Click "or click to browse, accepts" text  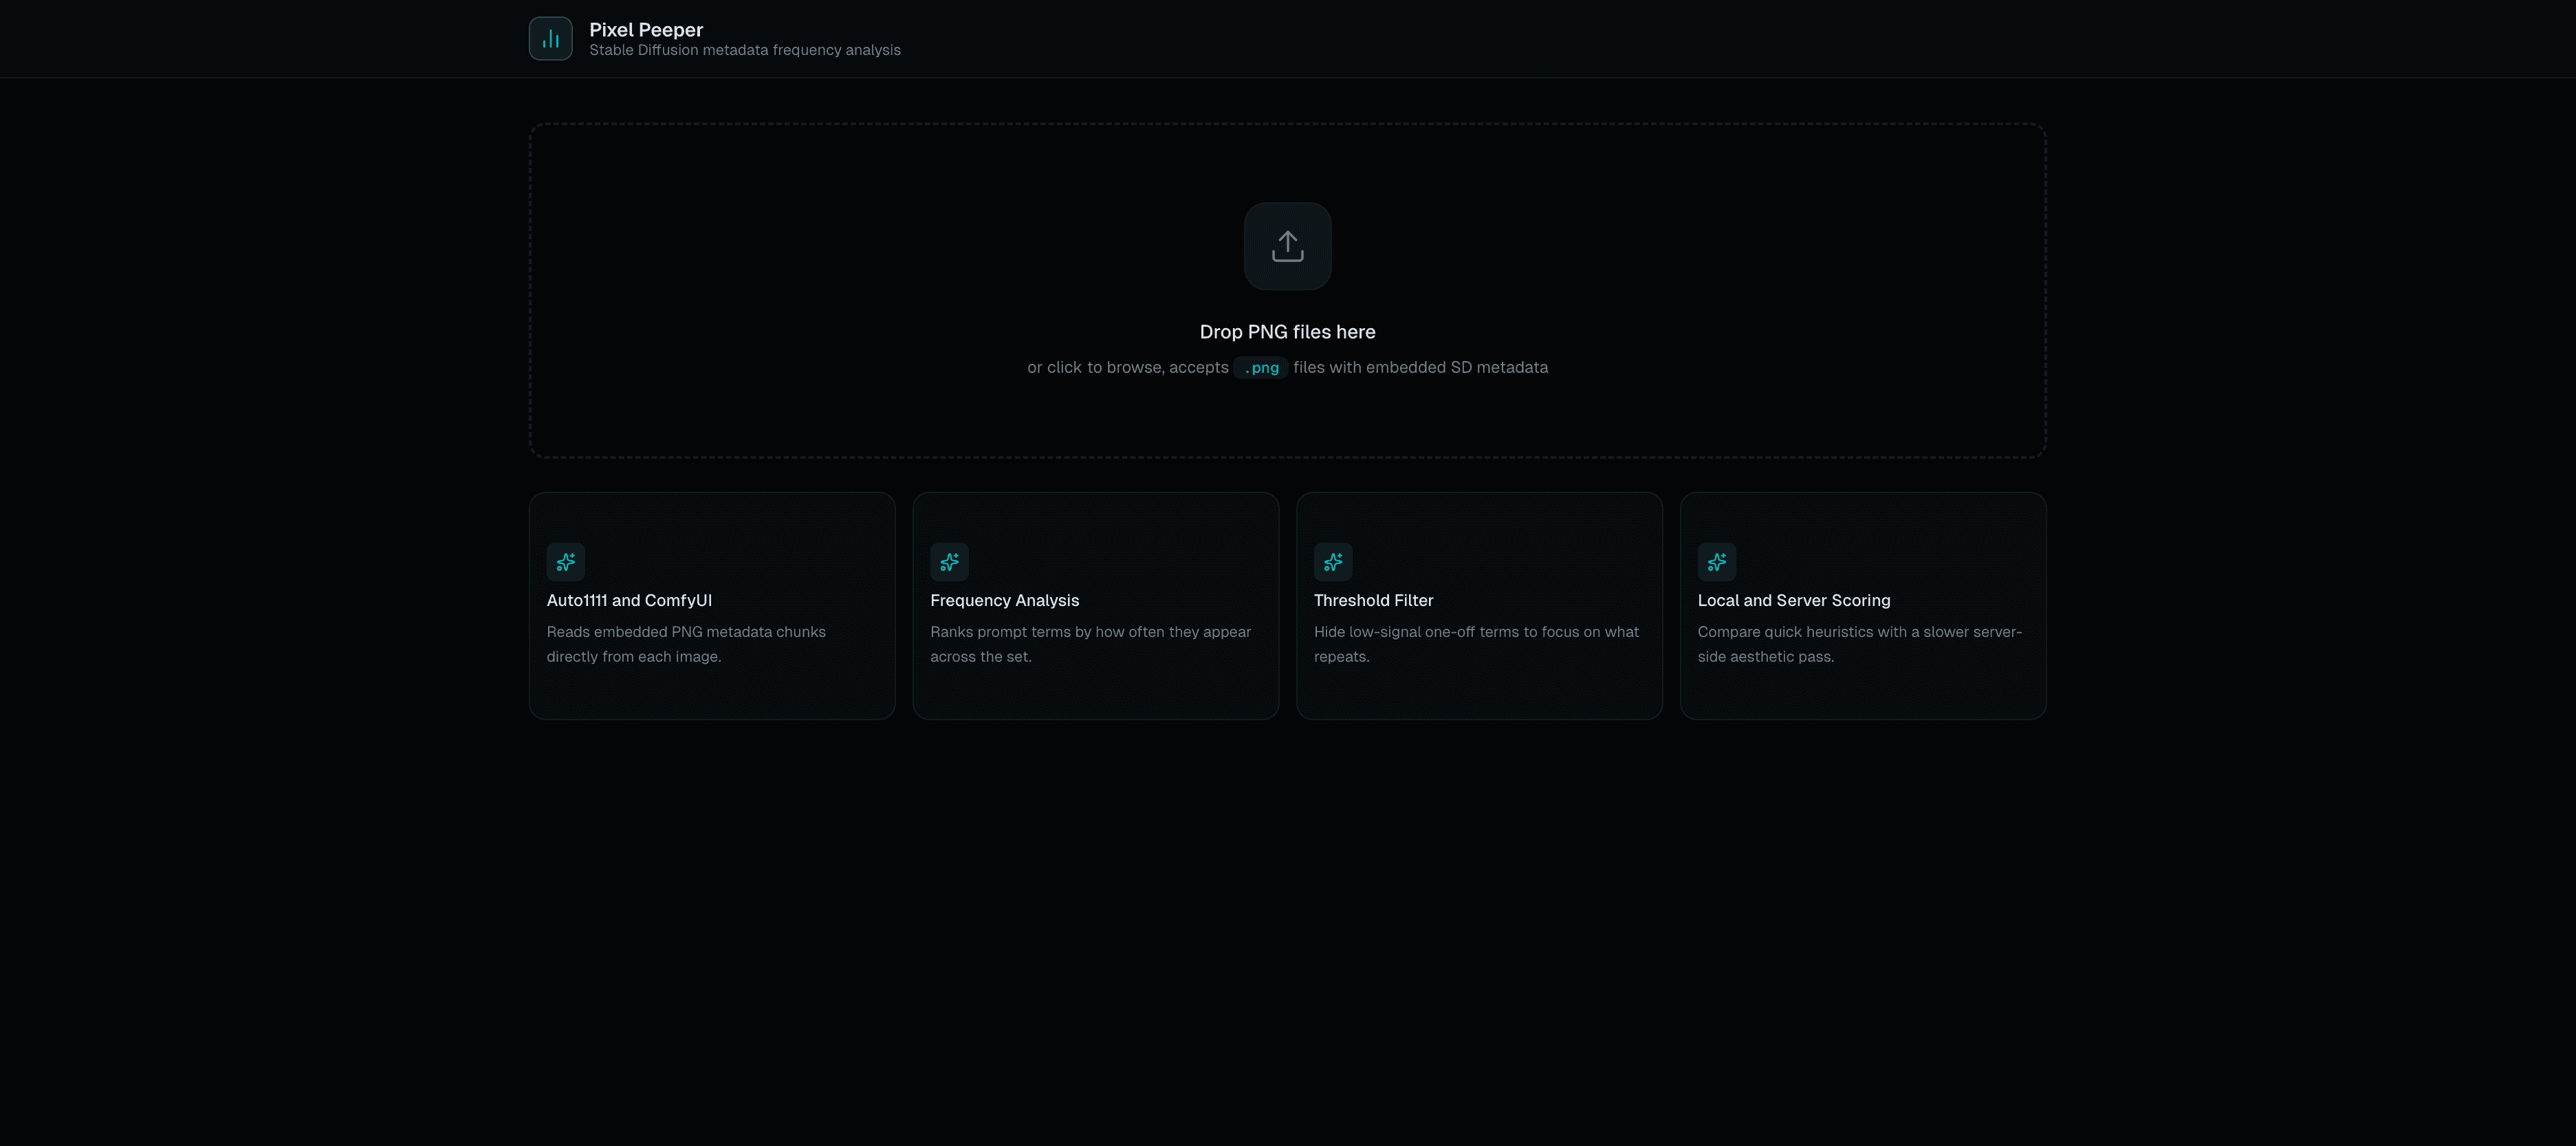[1128, 367]
